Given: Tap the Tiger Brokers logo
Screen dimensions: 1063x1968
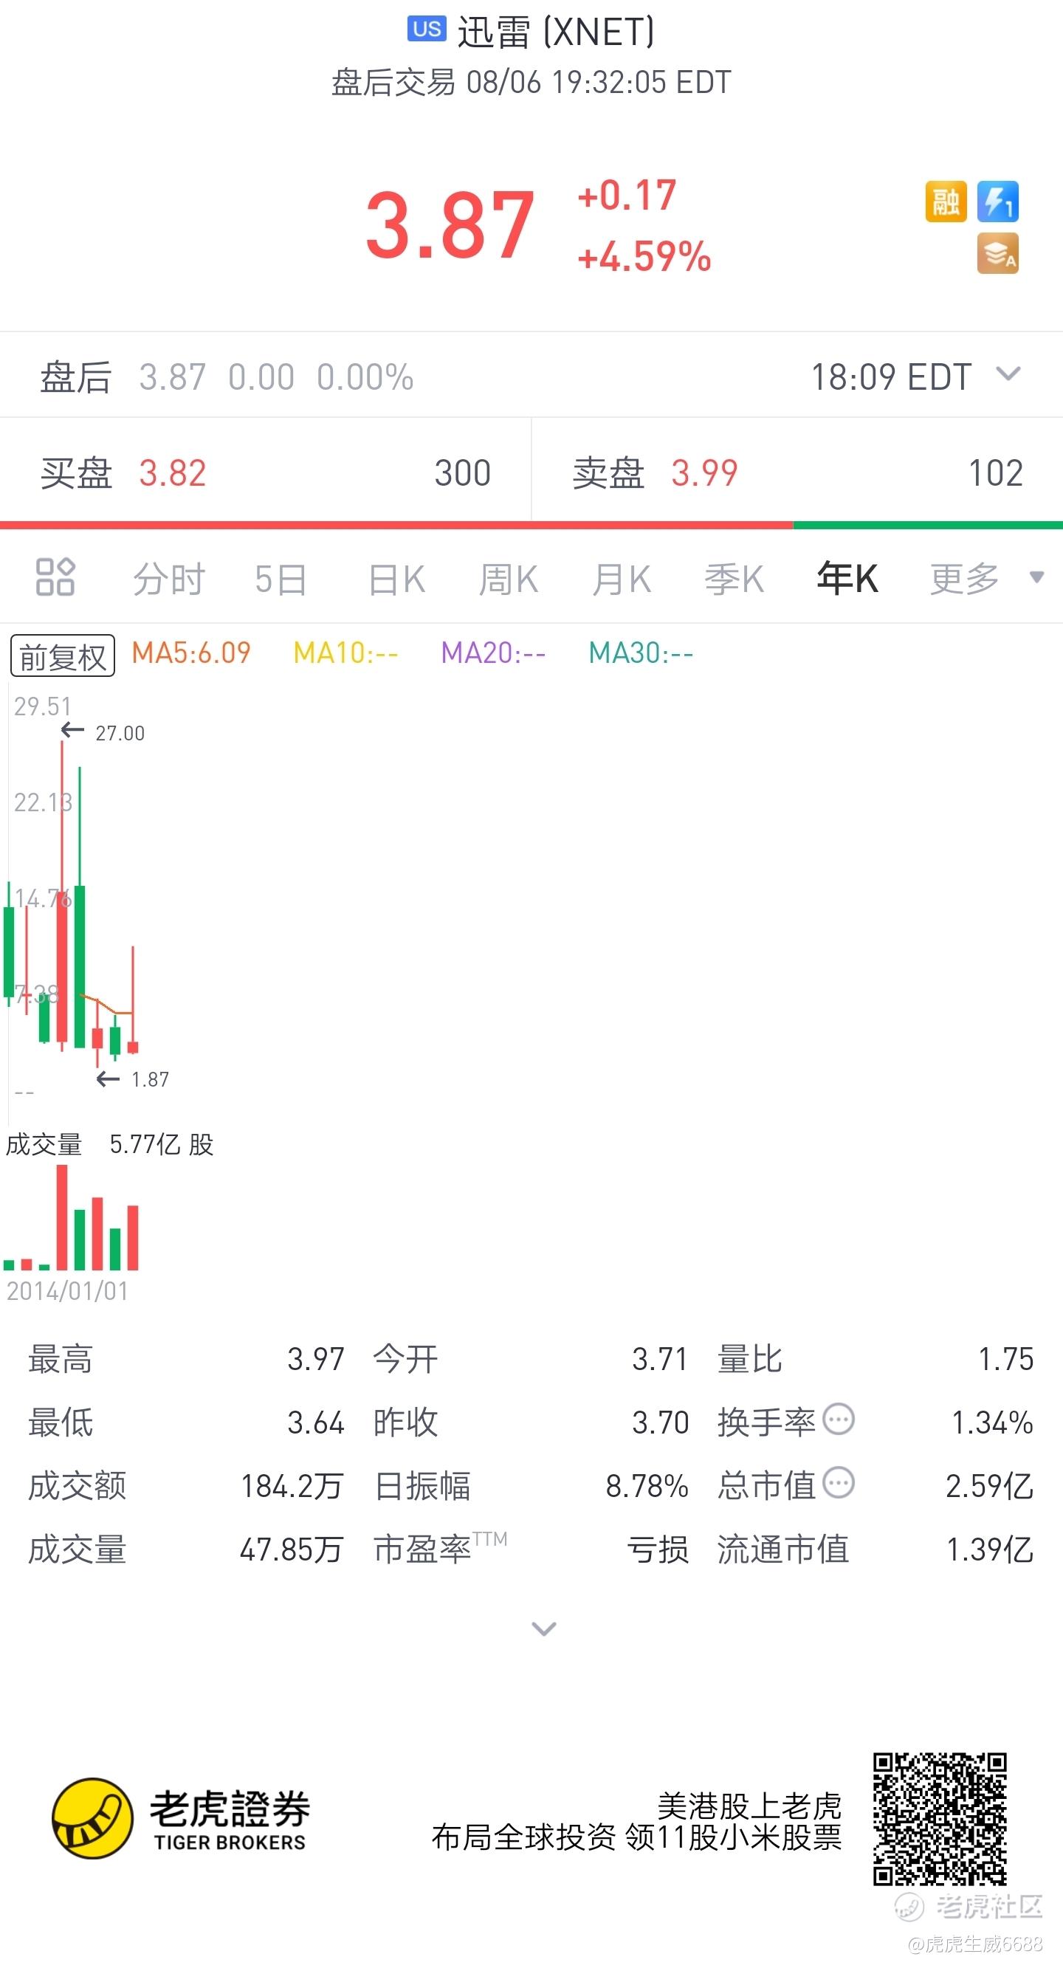Looking at the screenshot, I should click(x=180, y=1819).
